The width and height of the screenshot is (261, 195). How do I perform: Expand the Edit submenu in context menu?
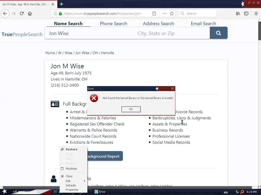(x=73, y=181)
